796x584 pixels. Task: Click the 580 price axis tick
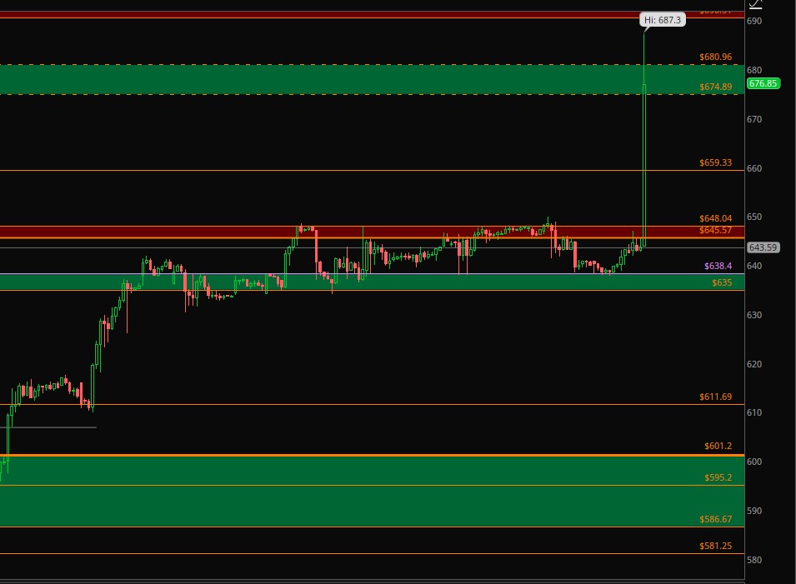coord(753,560)
